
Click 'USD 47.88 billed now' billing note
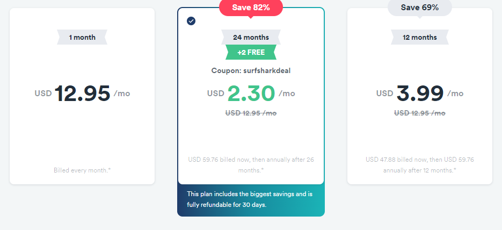click(x=420, y=164)
